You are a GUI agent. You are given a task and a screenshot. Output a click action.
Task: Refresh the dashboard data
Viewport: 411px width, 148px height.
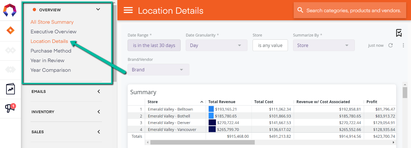(390, 45)
